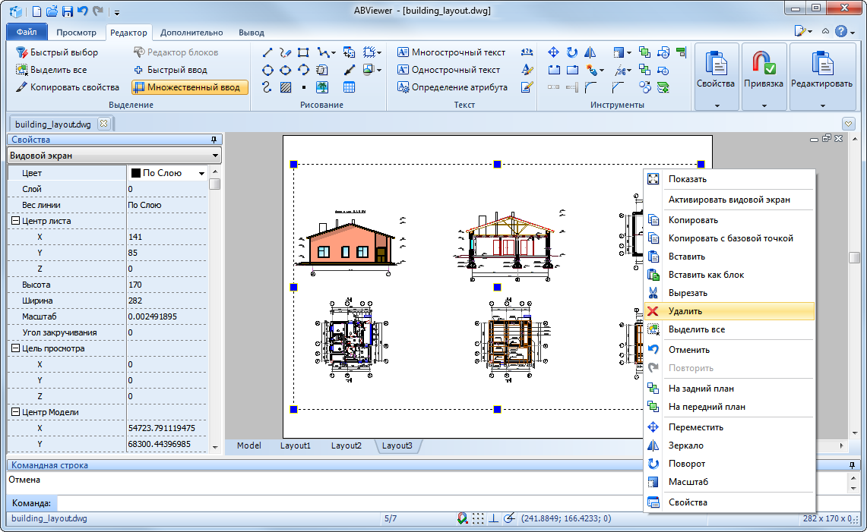Collapse the Центр листа property group
The width and height of the screenshot is (867, 532).
(x=14, y=221)
